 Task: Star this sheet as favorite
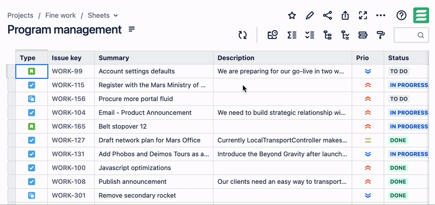coord(292,15)
